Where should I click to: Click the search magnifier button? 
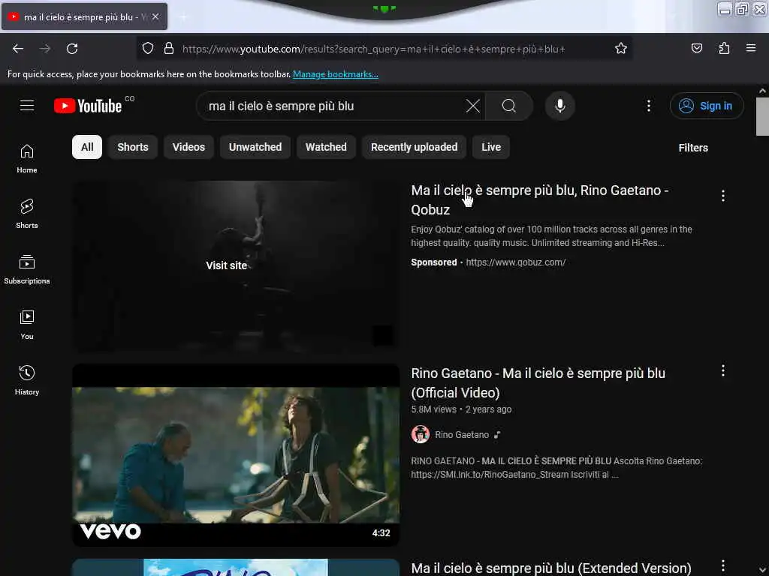click(509, 106)
